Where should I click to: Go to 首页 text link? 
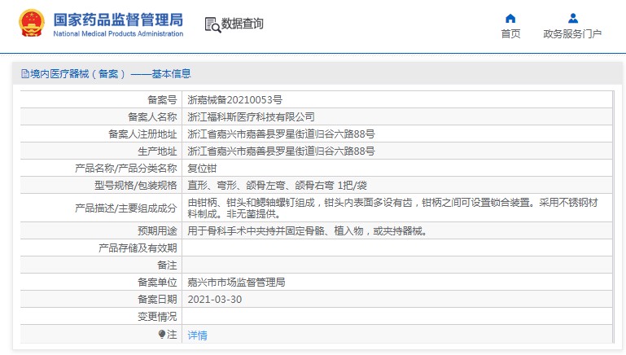[510, 34]
